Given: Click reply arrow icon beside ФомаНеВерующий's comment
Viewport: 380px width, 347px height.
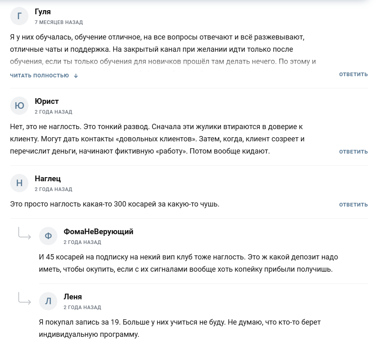Looking at the screenshot, I should click(24, 234).
